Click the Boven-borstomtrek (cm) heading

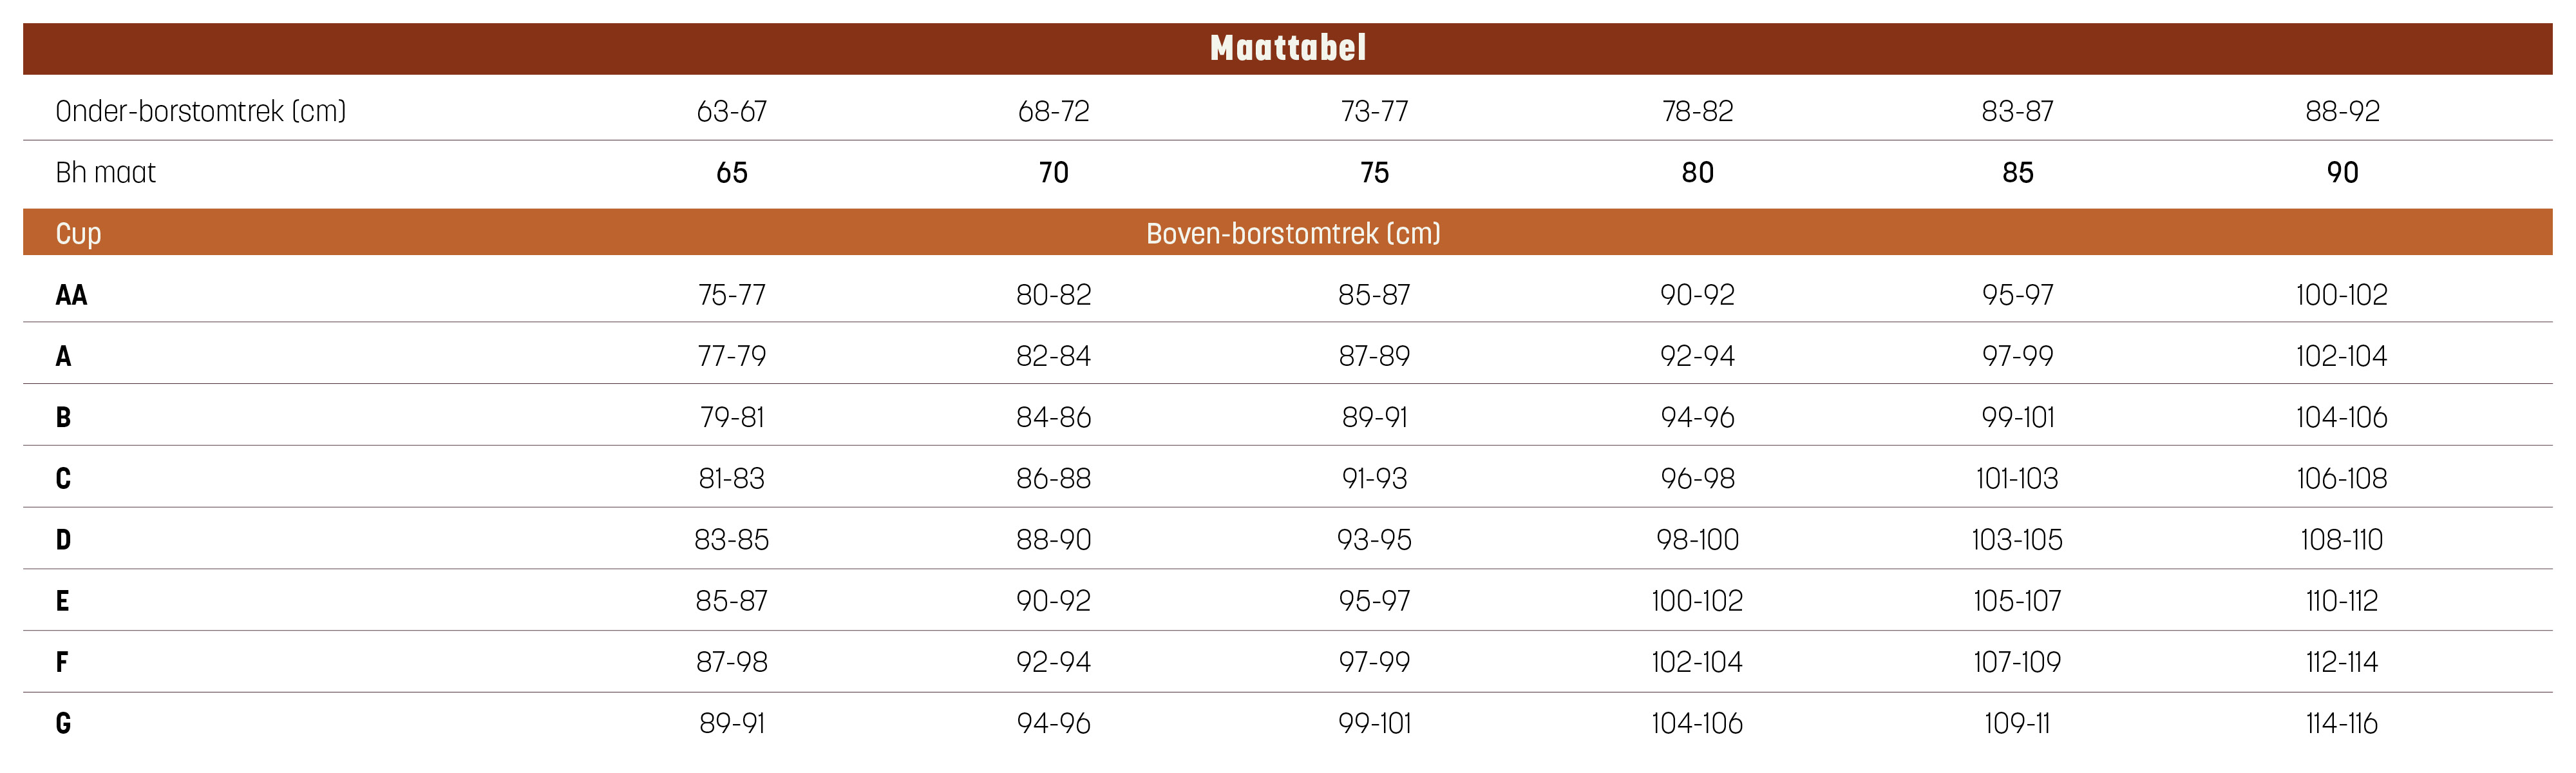point(1292,234)
